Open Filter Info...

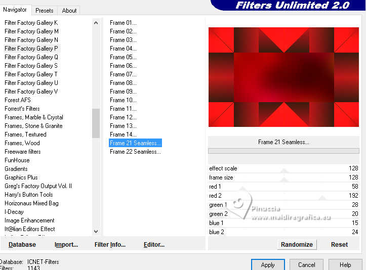pyautogui.click(x=110, y=245)
